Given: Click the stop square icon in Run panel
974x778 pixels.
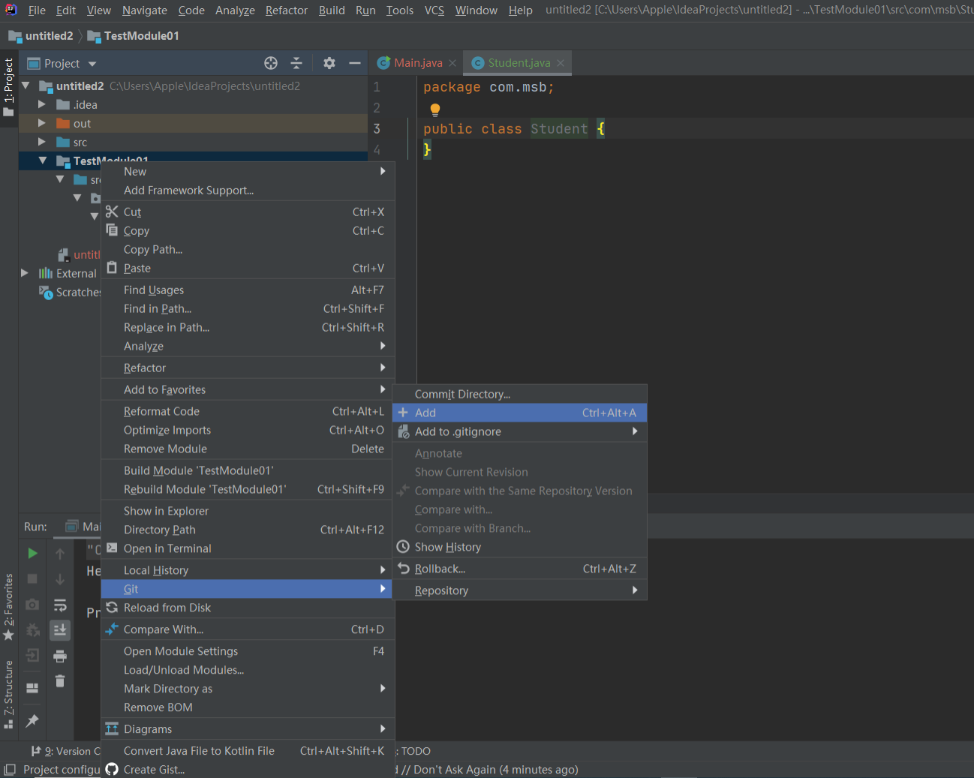Looking at the screenshot, I should pos(32,578).
